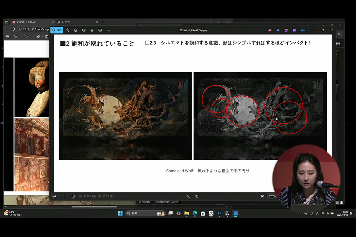This screenshot has width=356, height=237.
Task: Select the eraser tool in the PDF toolbar
Action: pos(38,36)
